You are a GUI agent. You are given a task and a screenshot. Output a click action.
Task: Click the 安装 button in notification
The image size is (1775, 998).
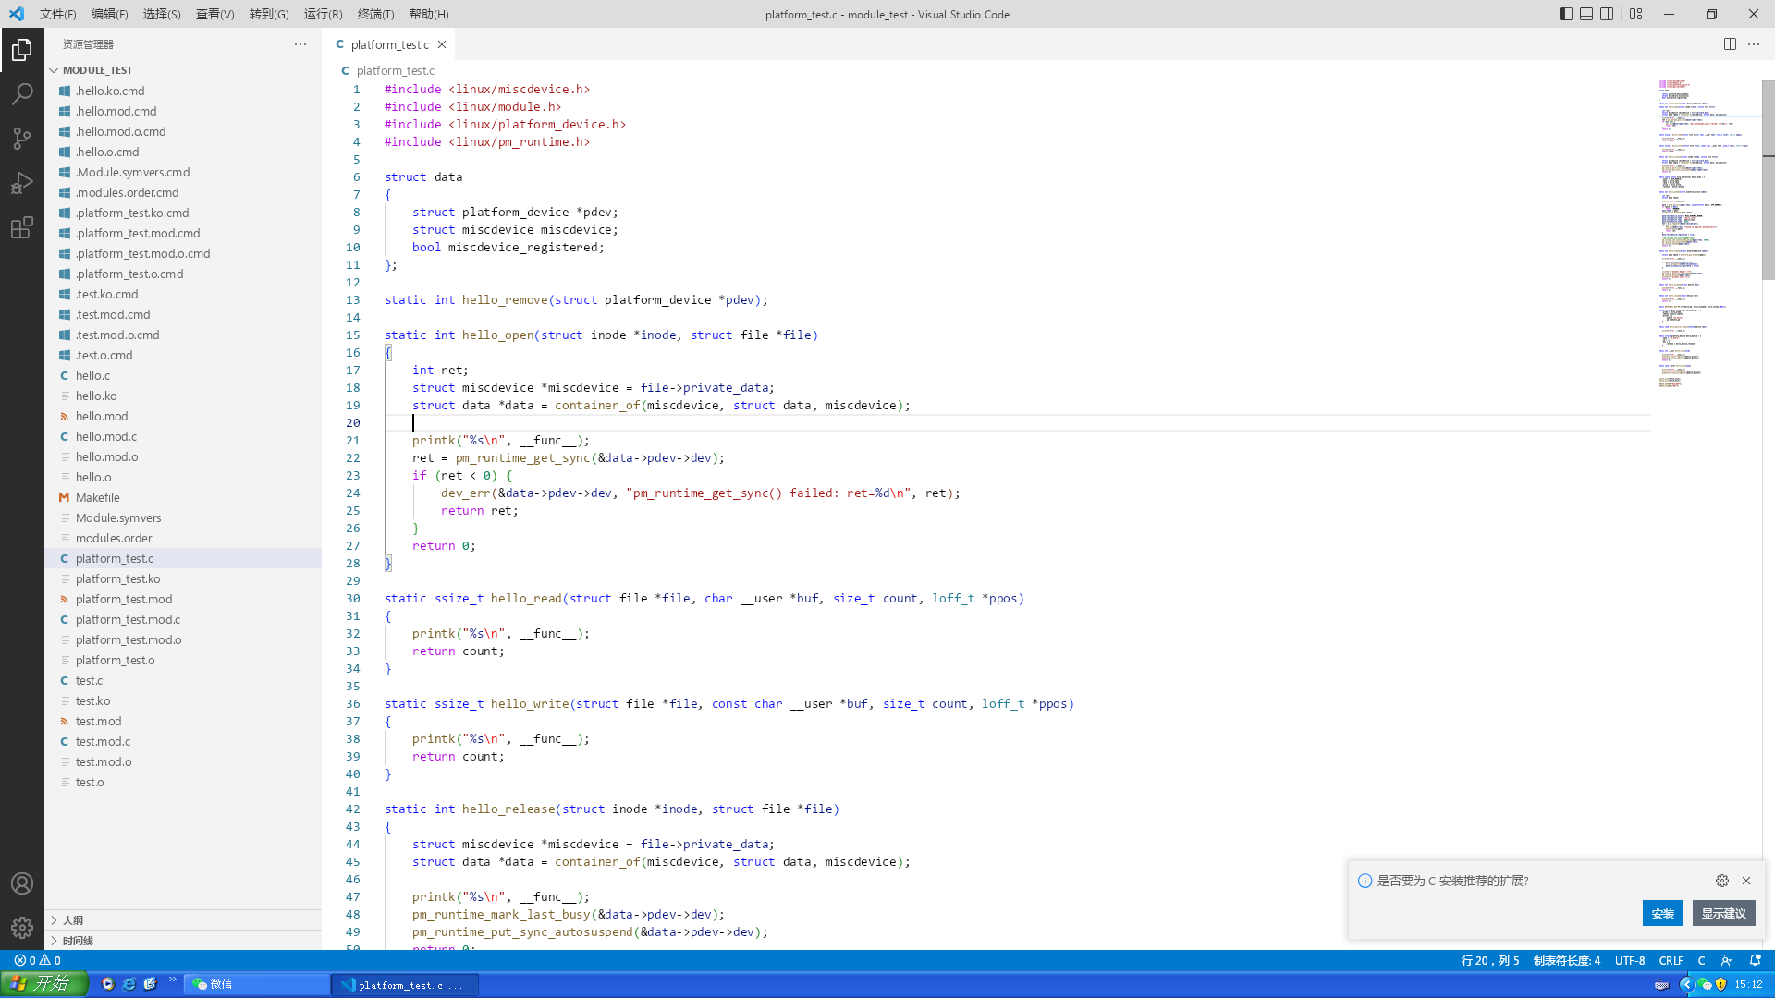[1662, 913]
